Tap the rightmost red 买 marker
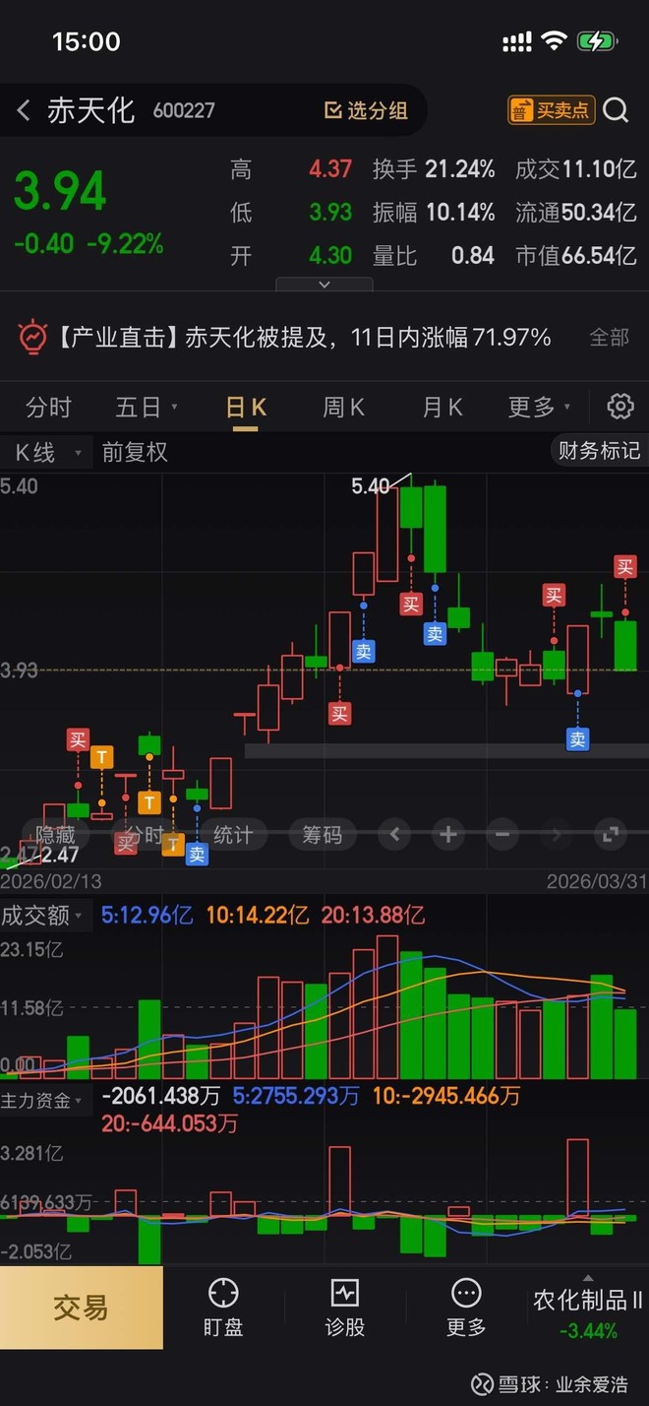The image size is (649, 1406). click(x=625, y=566)
